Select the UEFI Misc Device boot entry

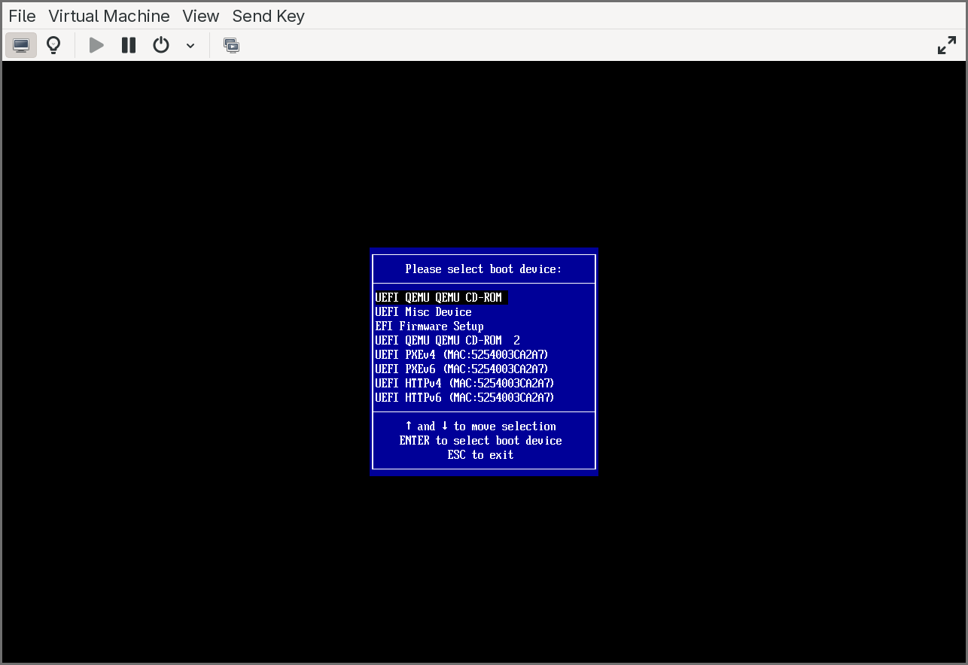click(x=423, y=311)
